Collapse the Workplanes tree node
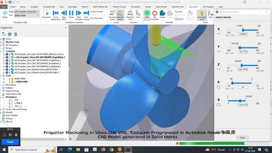Image resolution: width=272 pixels, height=153 pixels. pos(1,97)
